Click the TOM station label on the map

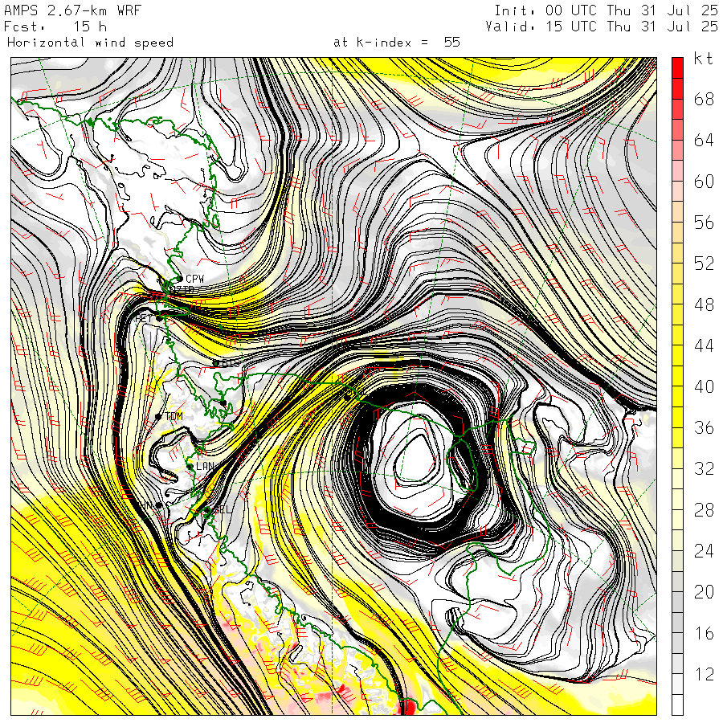point(174,416)
